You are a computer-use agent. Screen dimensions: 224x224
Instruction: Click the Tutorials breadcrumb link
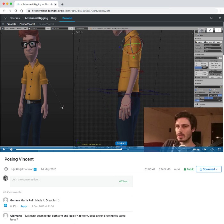12,24
